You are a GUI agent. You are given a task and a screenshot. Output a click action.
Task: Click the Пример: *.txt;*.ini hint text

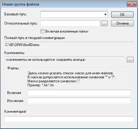click(x=40, y=85)
